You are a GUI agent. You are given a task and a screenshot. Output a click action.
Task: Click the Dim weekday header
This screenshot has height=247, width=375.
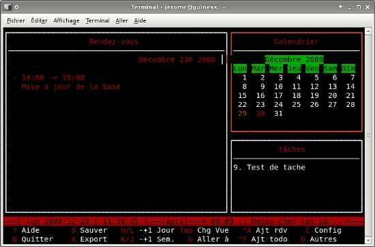pyautogui.click(x=348, y=69)
